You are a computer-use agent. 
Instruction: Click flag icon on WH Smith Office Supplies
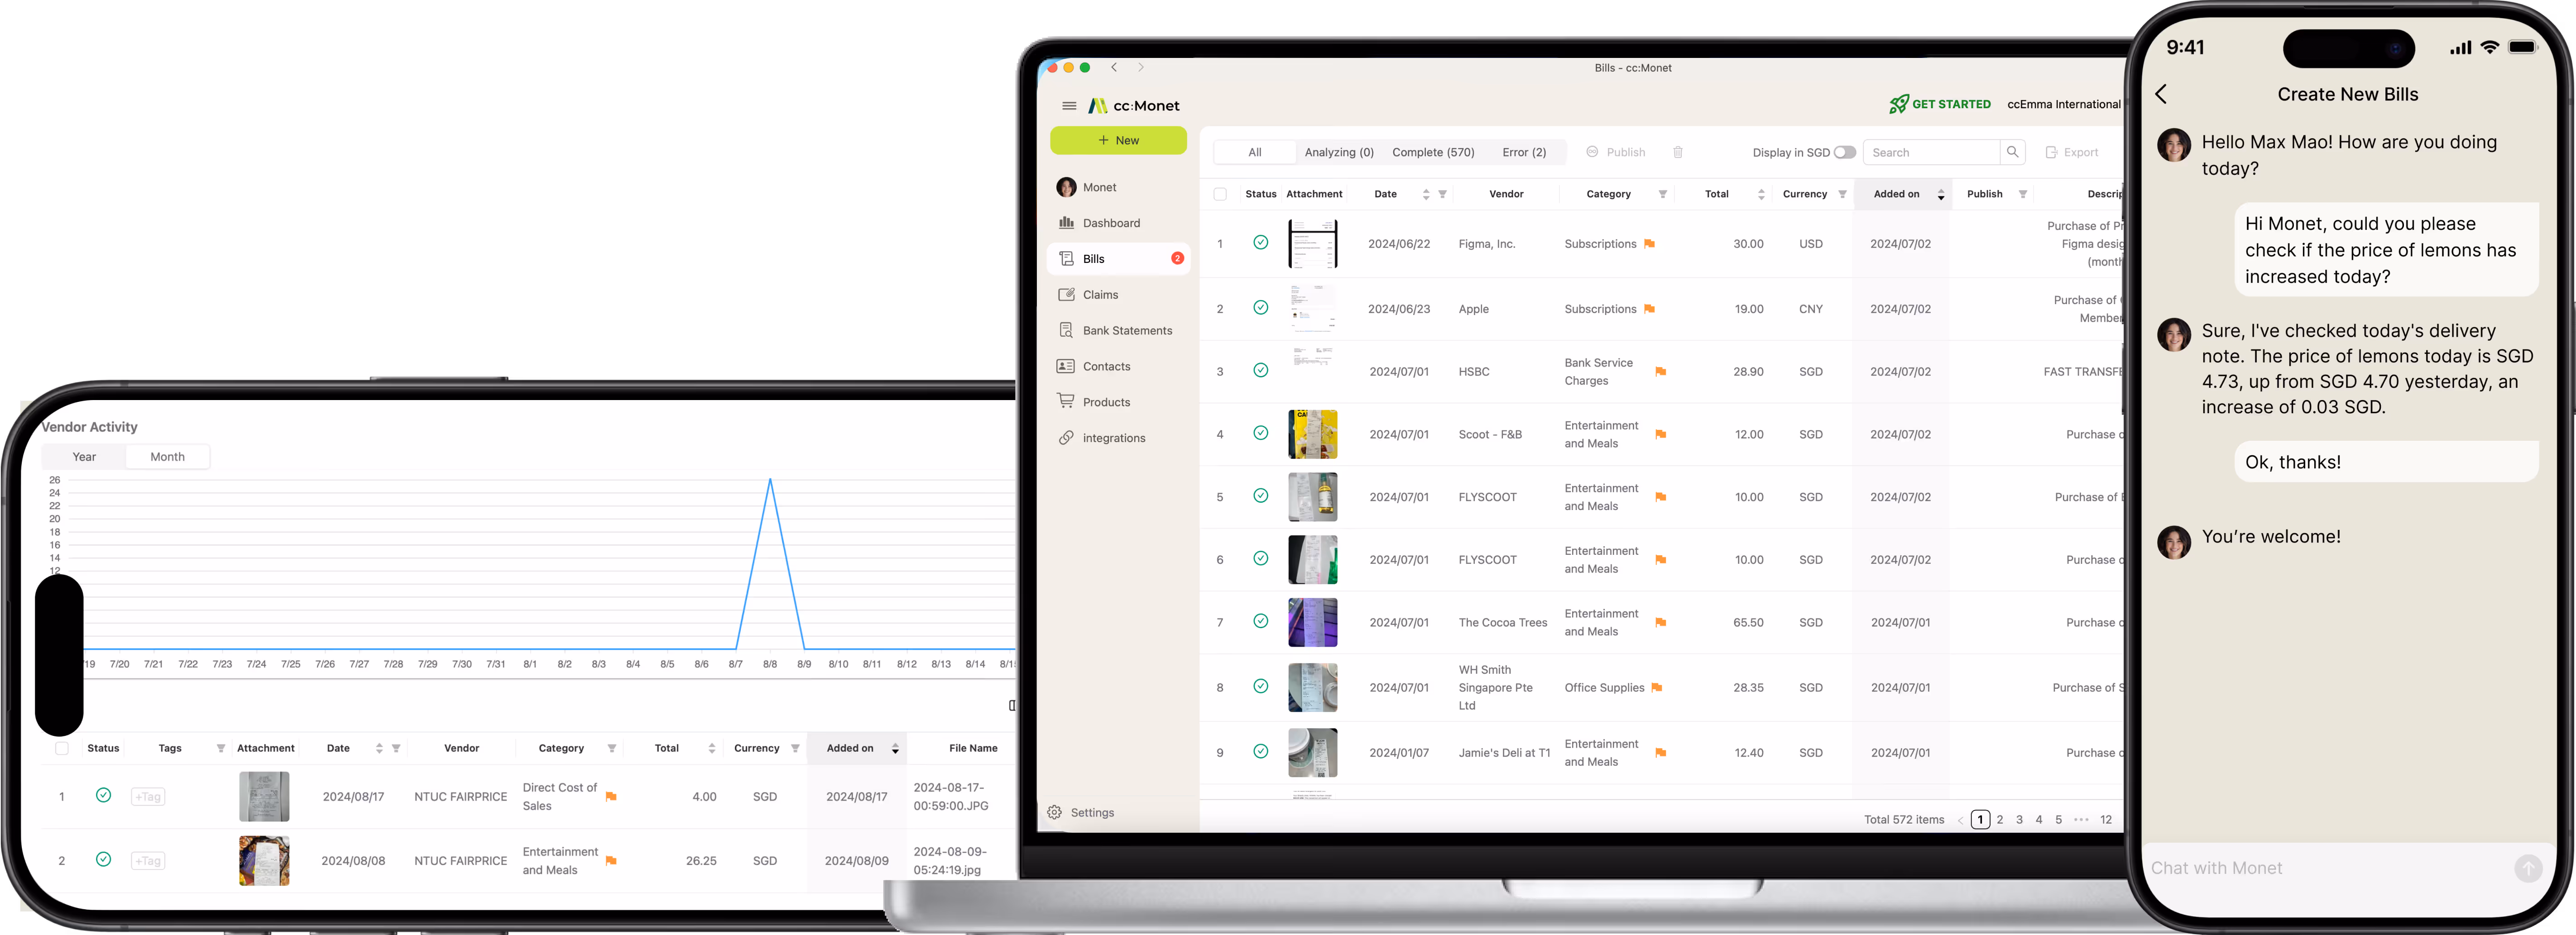[1656, 688]
